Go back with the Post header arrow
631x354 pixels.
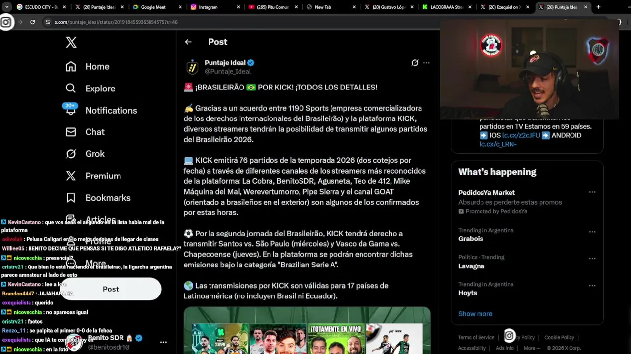(x=188, y=42)
